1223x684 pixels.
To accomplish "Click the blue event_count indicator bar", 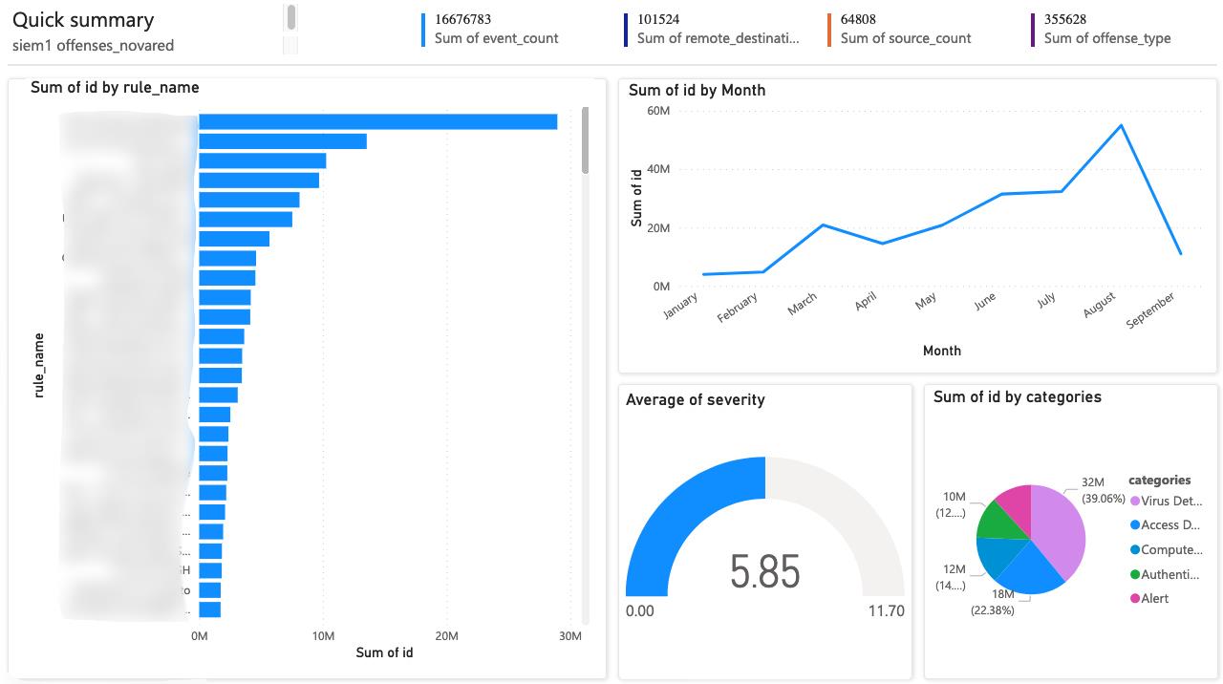I will click(423, 29).
